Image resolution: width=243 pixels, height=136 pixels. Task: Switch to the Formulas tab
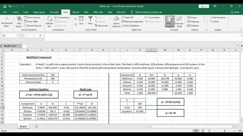coord(54,12)
